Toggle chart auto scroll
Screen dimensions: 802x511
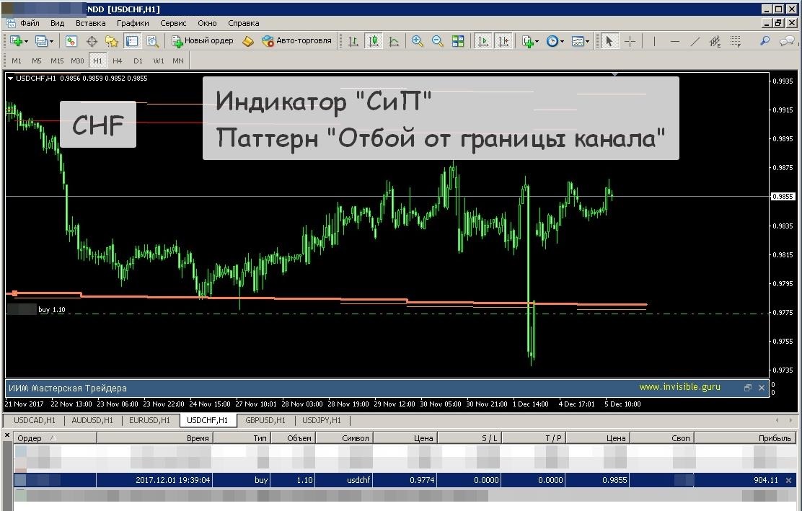pyautogui.click(x=482, y=41)
